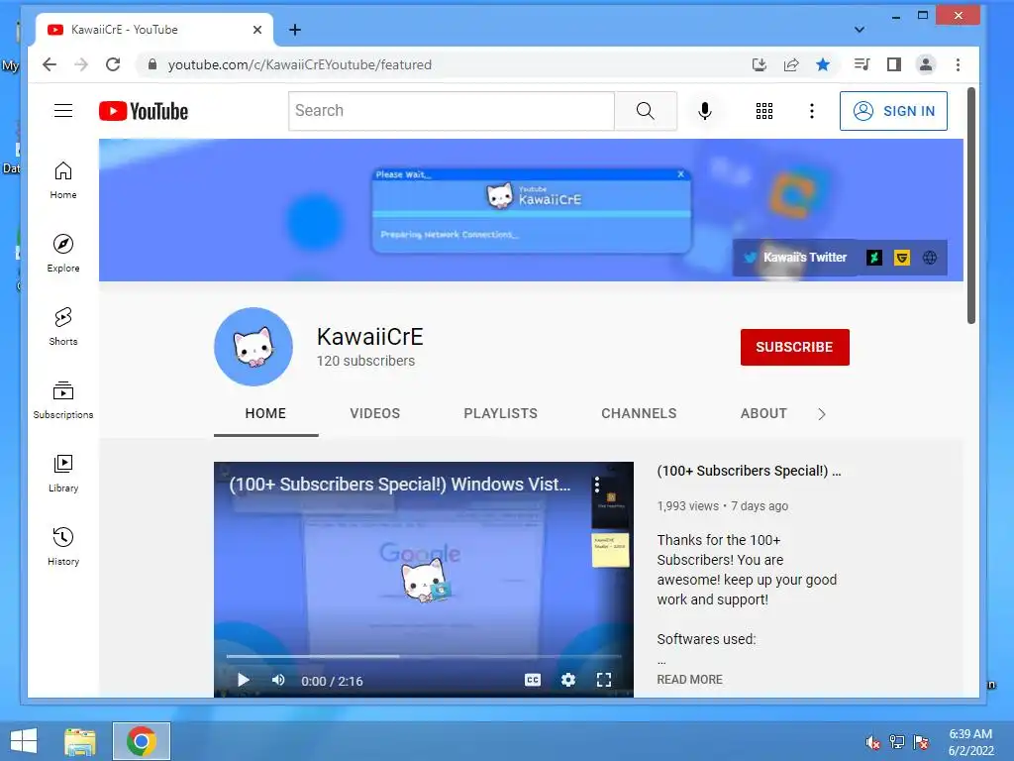Open the video title in the player

400,484
